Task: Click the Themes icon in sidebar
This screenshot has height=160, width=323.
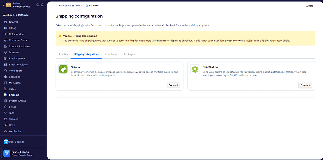Action: pos(6,119)
